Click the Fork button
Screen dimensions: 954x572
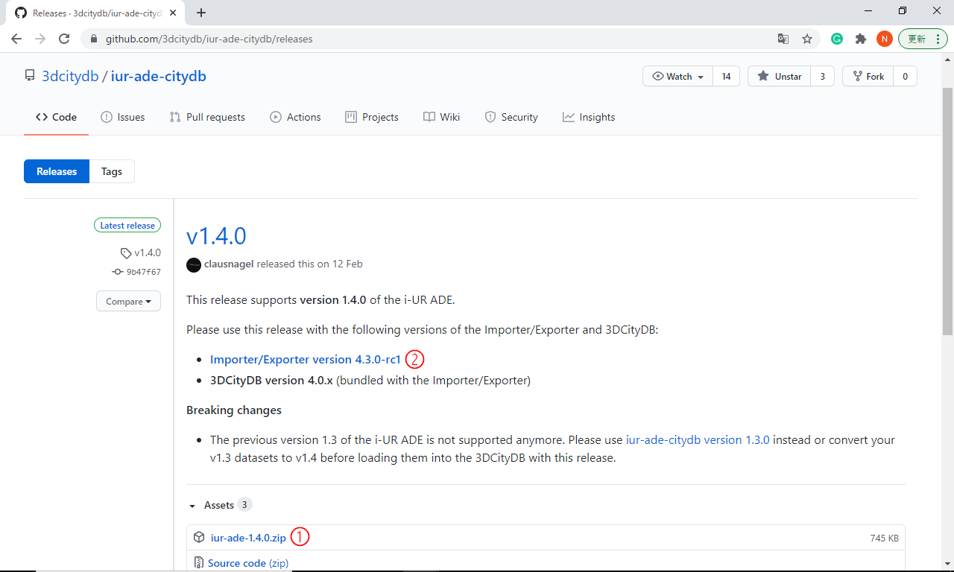tap(868, 76)
